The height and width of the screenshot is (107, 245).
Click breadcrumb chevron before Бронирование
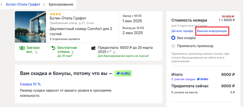pyautogui.click(x=44, y=4)
